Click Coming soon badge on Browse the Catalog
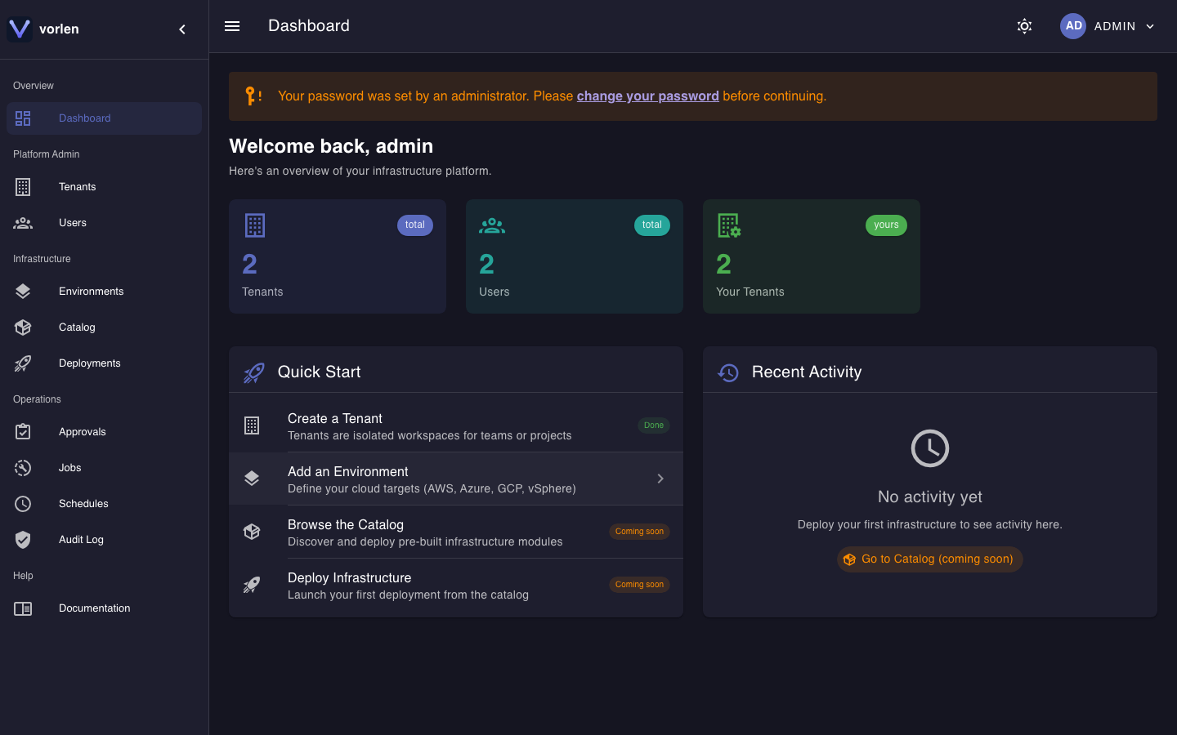This screenshot has width=1177, height=735. pos(640,532)
